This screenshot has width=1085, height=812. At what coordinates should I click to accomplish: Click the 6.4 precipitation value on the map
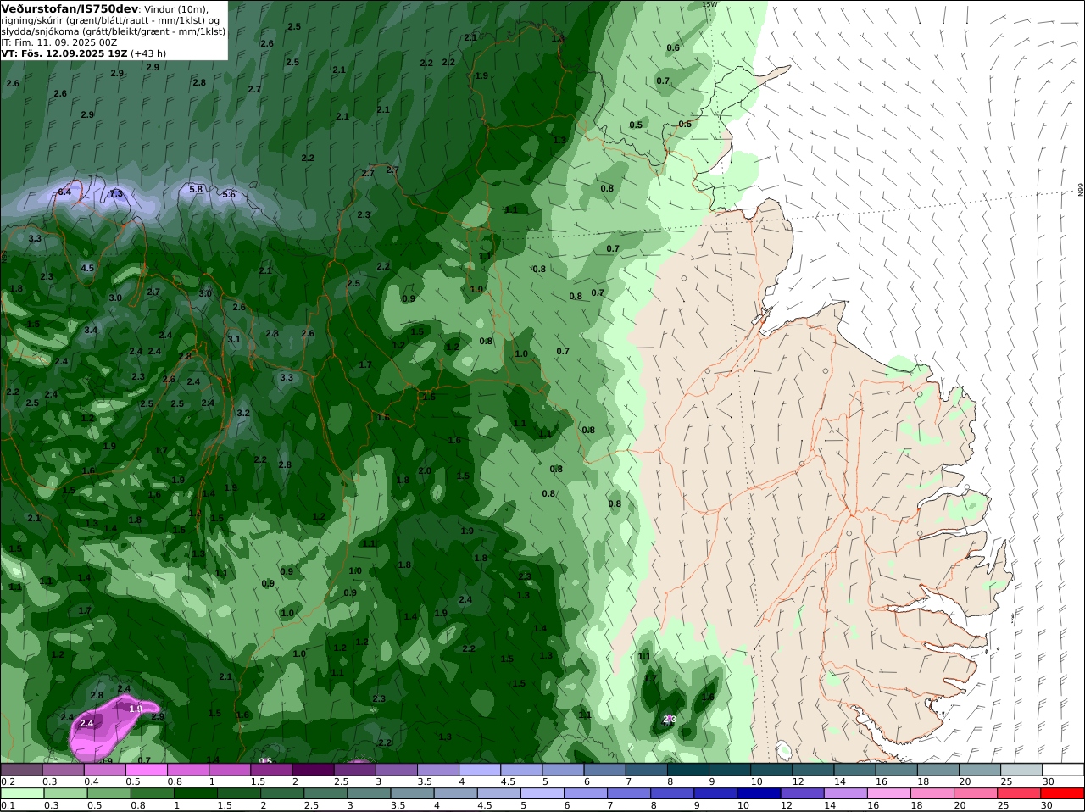click(x=64, y=192)
